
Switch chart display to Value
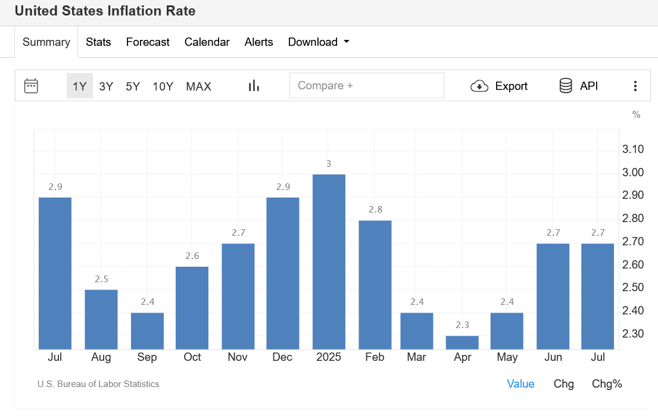pos(520,383)
